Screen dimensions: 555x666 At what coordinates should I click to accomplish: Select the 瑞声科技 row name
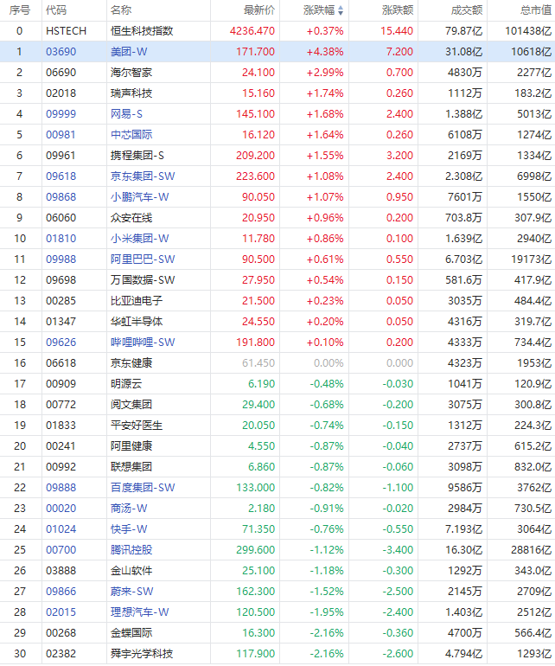131,93
